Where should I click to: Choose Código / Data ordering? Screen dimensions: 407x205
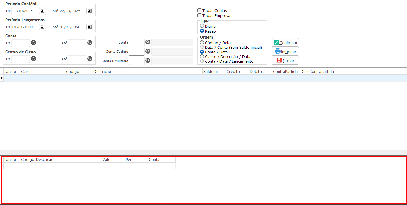tap(202, 43)
